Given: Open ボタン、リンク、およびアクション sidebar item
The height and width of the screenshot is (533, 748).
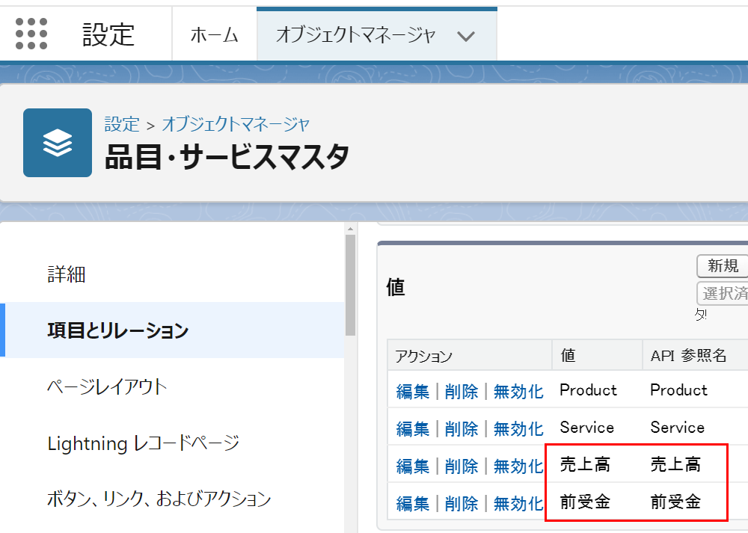Looking at the screenshot, I should pyautogui.click(x=159, y=499).
